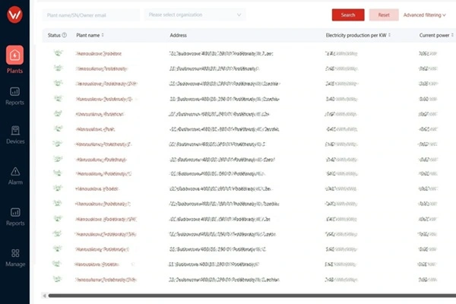The height and width of the screenshot is (304, 456).
Task: Click the horizontal scrollbar under the table
Action: (x=252, y=296)
